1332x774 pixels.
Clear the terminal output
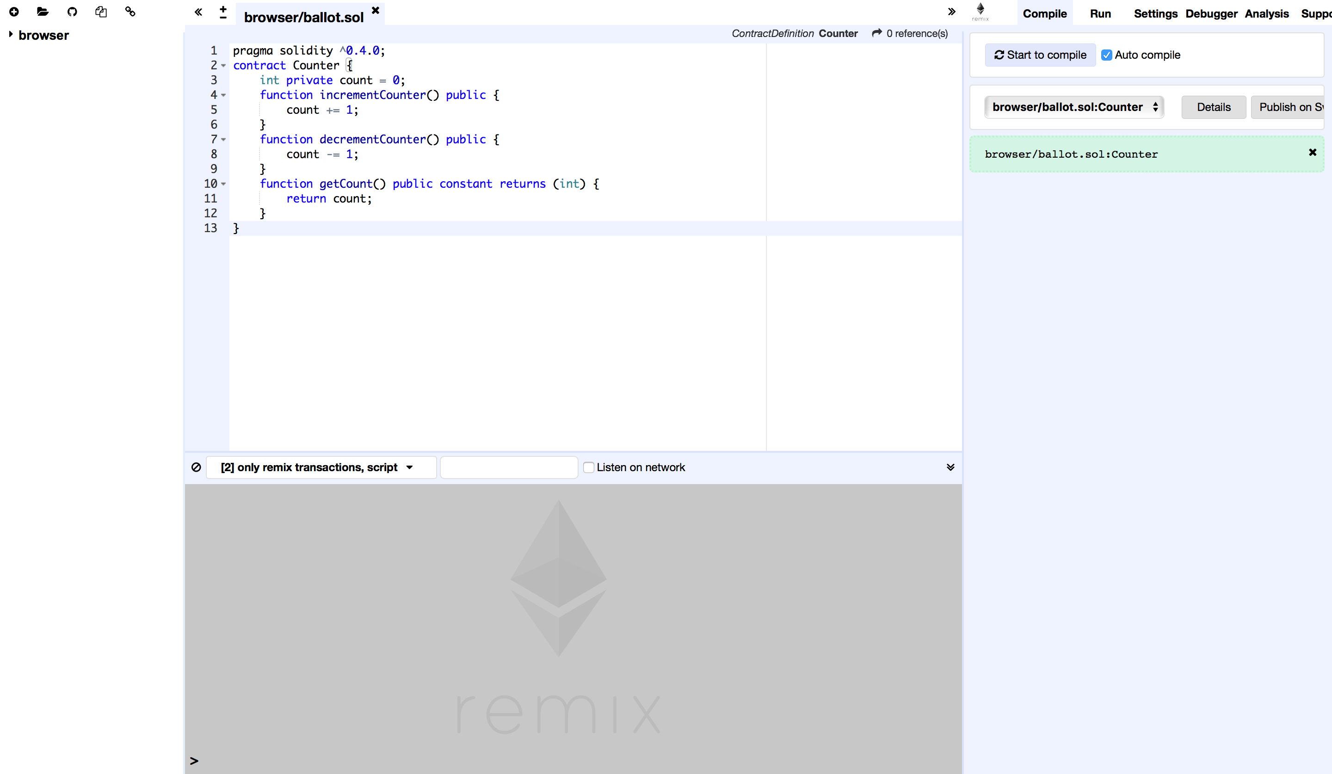[x=196, y=467]
